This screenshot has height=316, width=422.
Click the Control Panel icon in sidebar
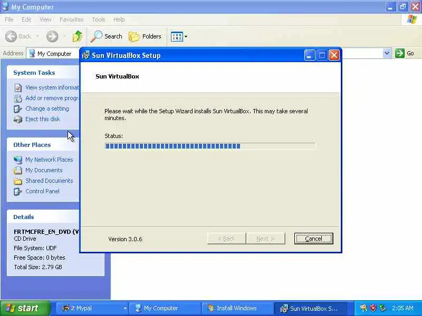click(18, 191)
